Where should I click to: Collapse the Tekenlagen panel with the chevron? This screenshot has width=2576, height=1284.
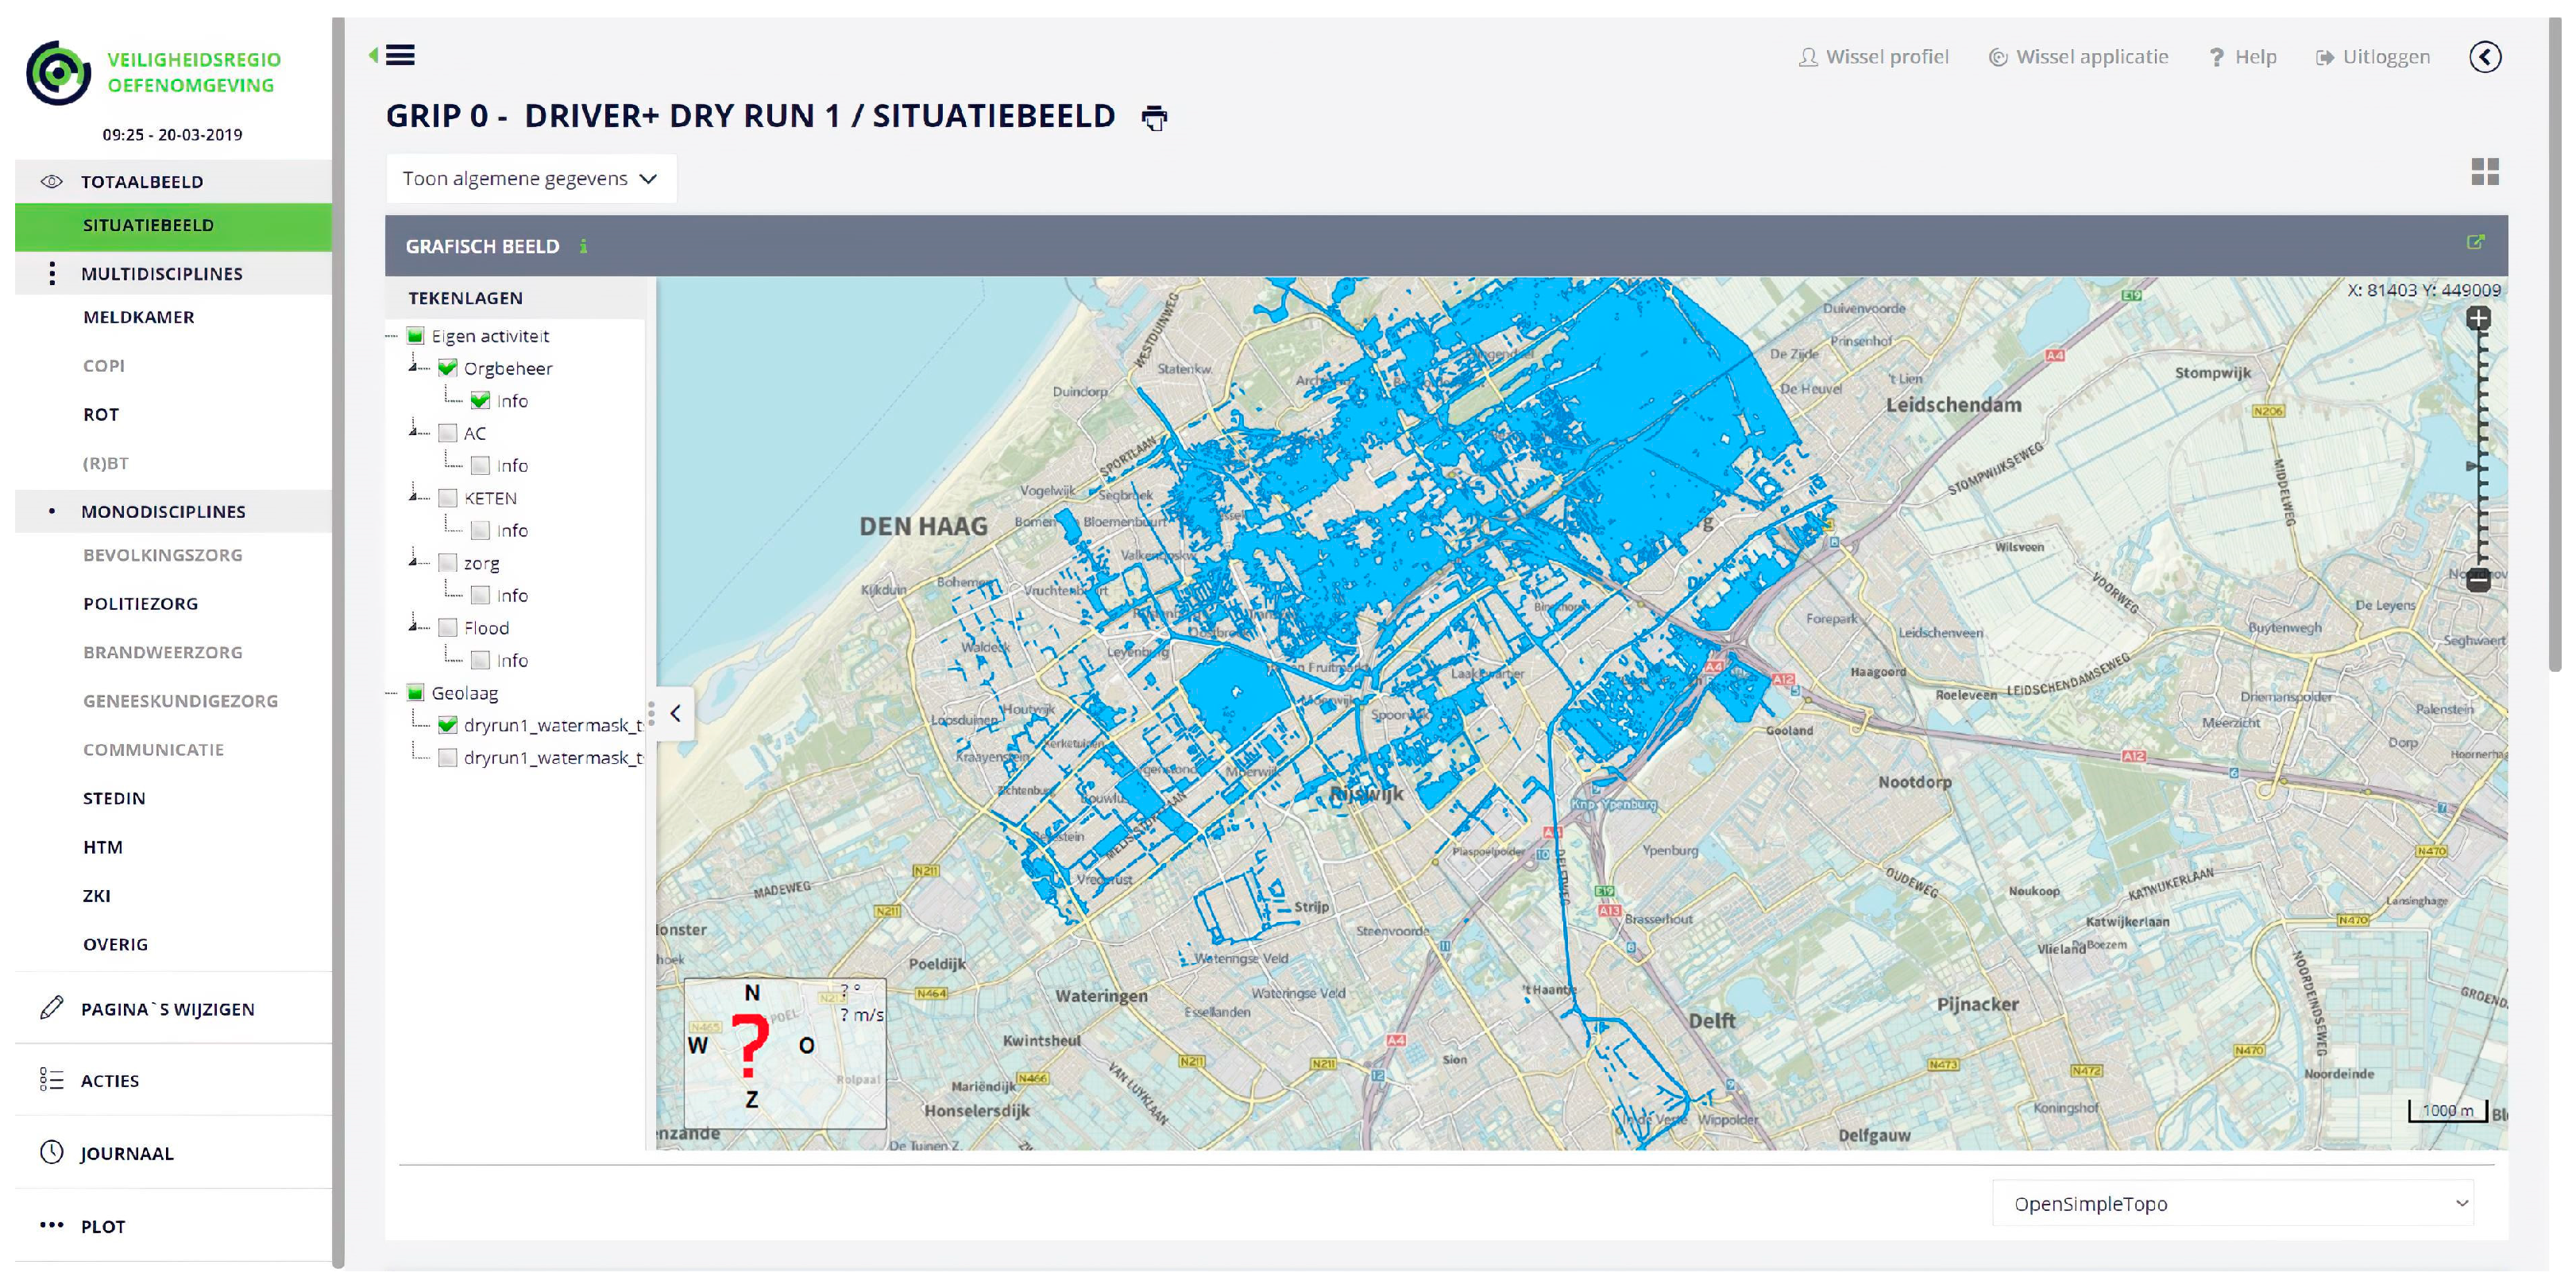[676, 713]
